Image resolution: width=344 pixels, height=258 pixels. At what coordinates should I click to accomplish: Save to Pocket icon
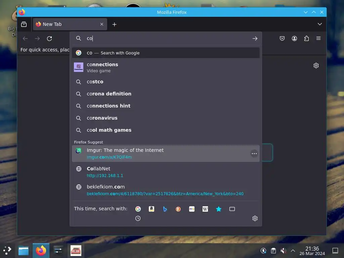tap(282, 38)
